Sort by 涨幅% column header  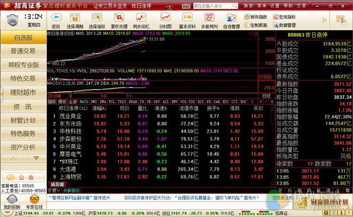coord(99,108)
